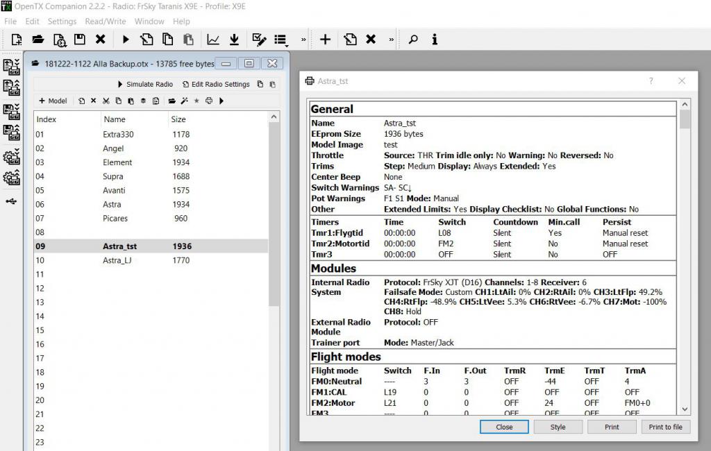Click the Open file folder icon
The height and width of the screenshot is (451, 711).
[37, 40]
